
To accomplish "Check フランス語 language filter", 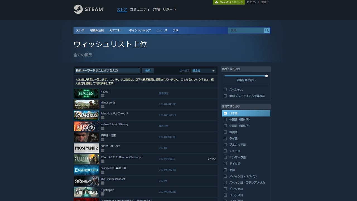I will coord(225,195).
